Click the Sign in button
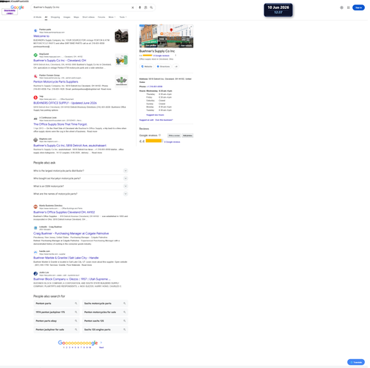The height and width of the screenshot is (368, 370). [358, 7]
